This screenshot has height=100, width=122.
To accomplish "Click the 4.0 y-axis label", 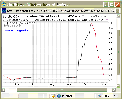I will [x=111, y=38].
